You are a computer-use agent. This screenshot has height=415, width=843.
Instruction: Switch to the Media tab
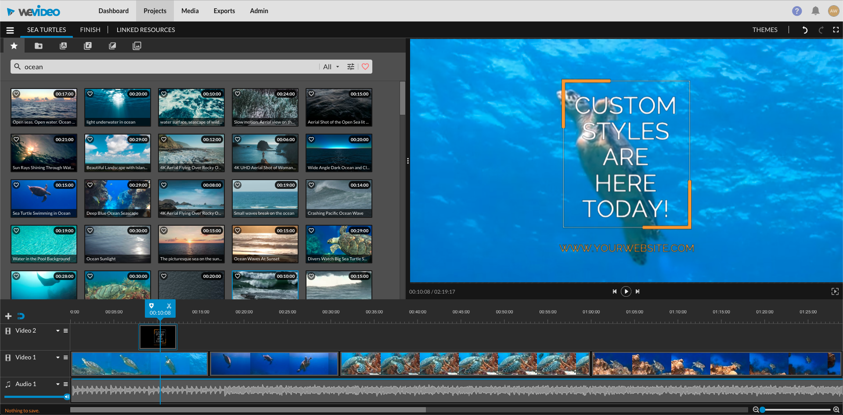point(190,11)
